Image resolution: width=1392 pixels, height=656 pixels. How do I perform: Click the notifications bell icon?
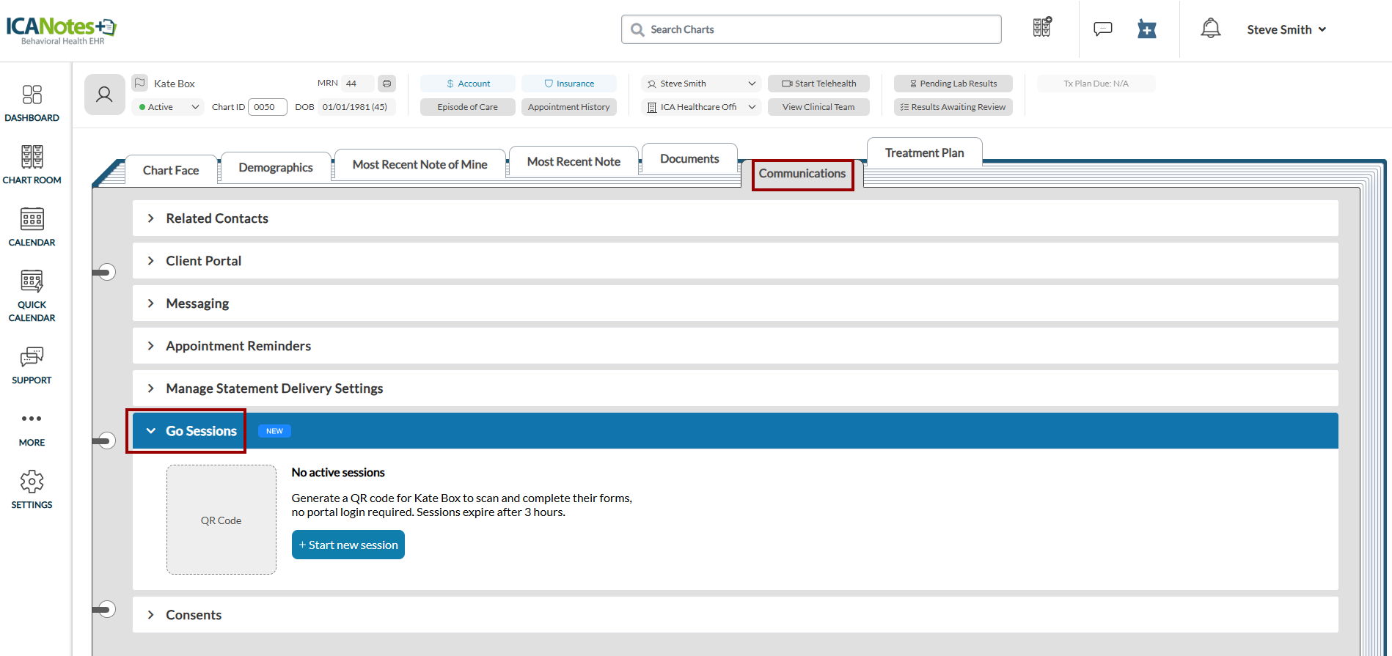point(1210,29)
